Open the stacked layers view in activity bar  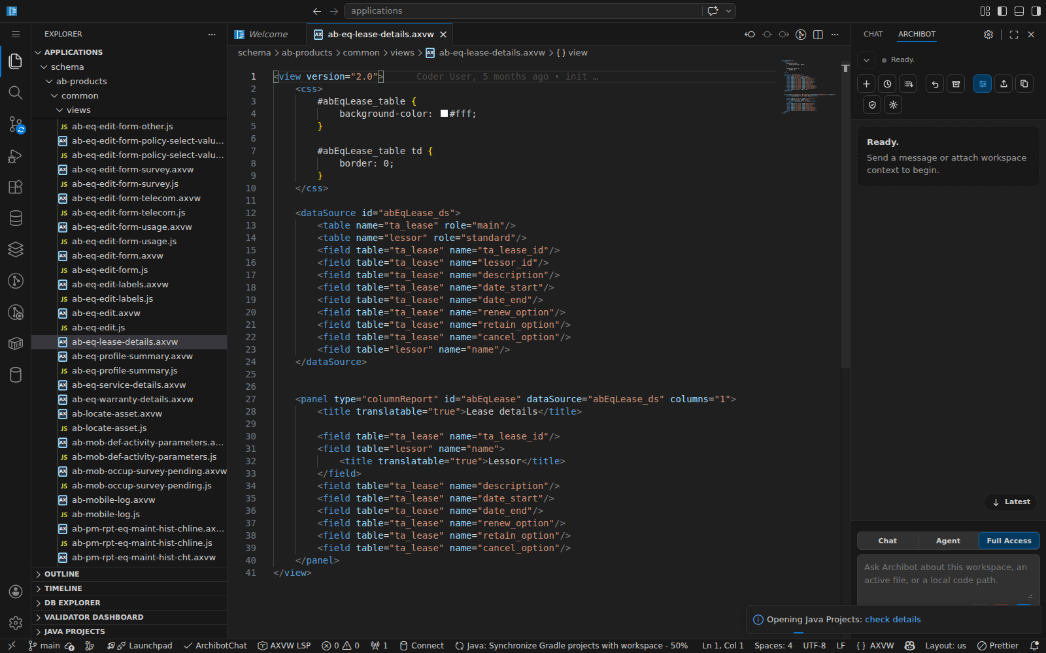point(16,249)
